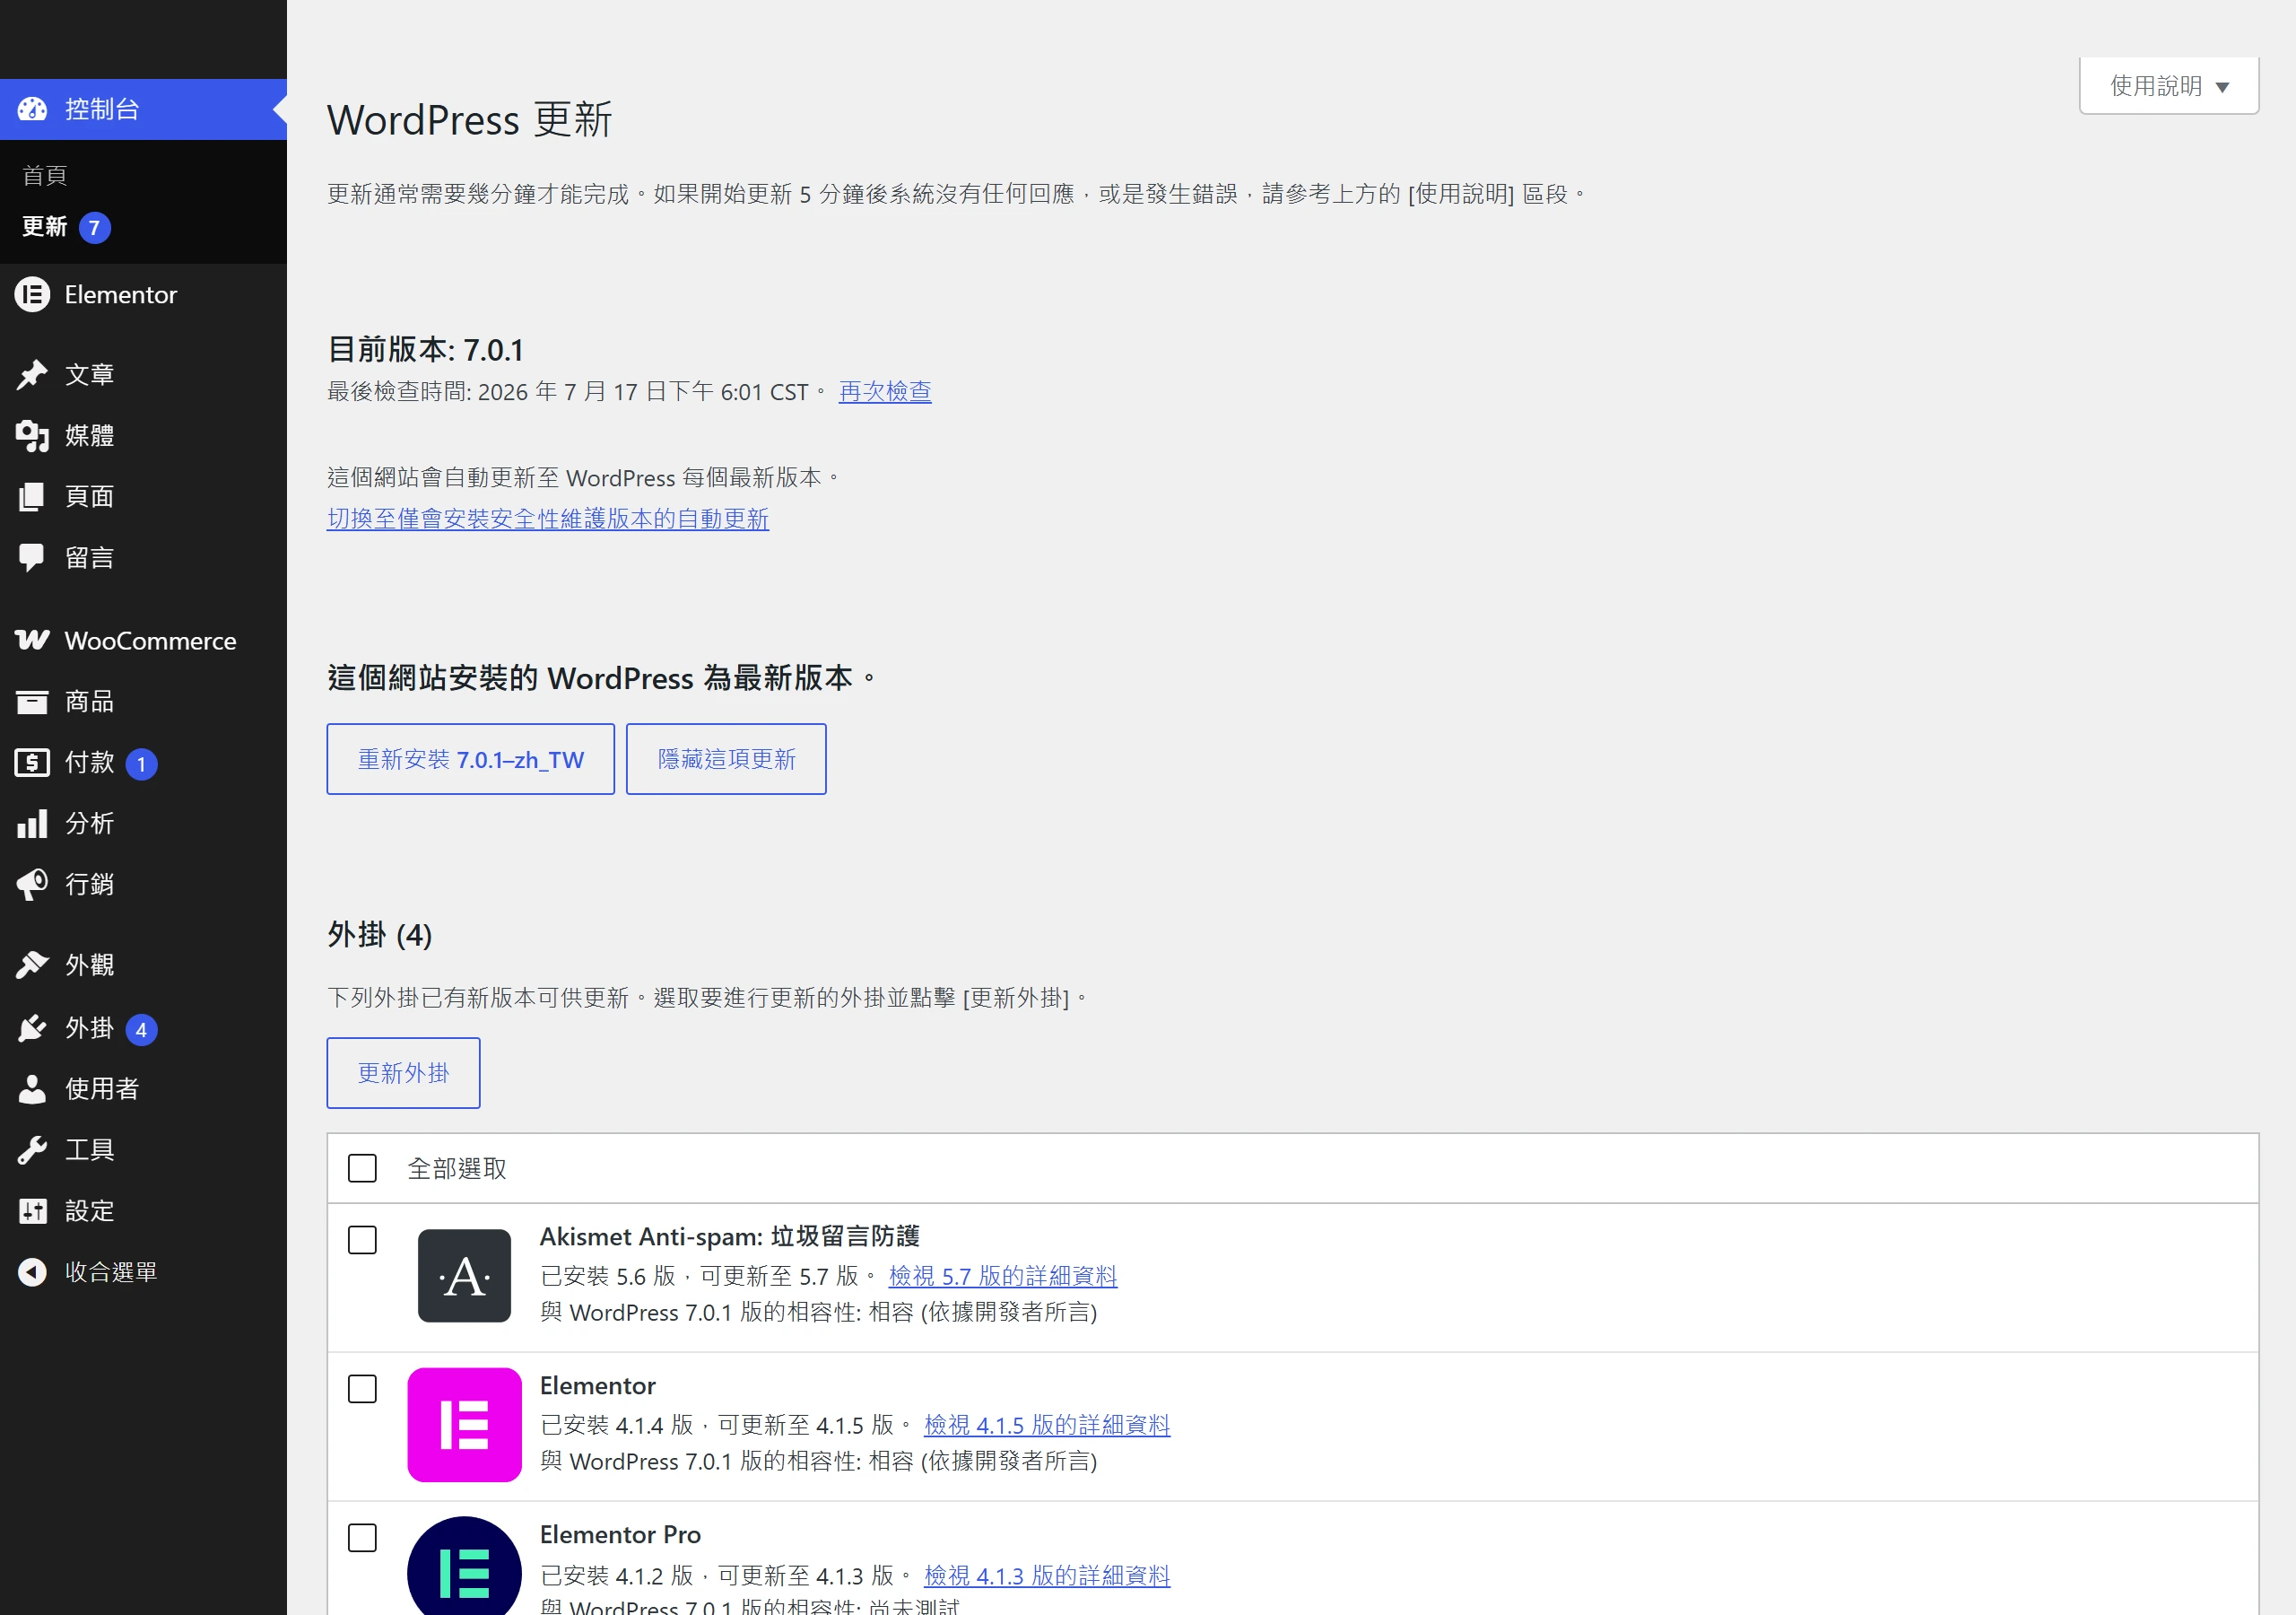Open 檢視 5.7 版的詳細資料 link for Akismet
The width and height of the screenshot is (2296, 1615).
[1003, 1276]
